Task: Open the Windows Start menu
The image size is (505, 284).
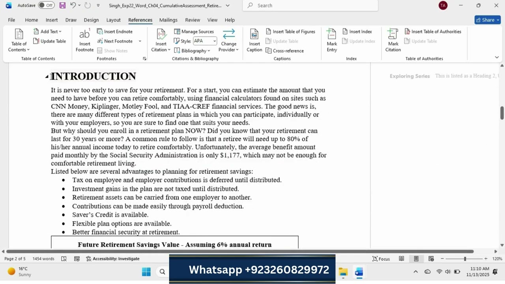Action: point(146,272)
